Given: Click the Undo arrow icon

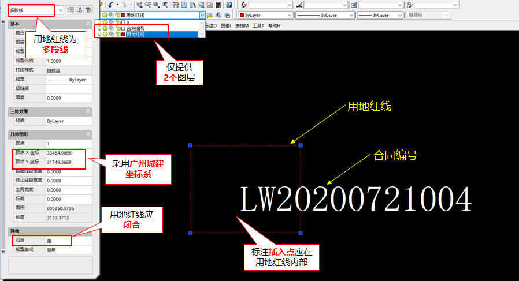Looking at the screenshot, I should coord(110,5).
